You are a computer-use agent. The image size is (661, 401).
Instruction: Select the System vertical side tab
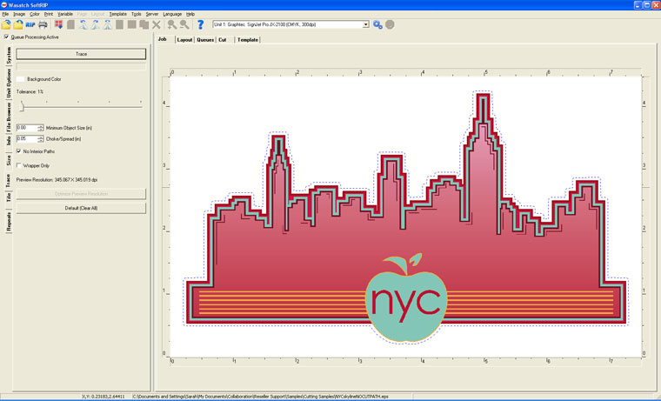coord(9,56)
